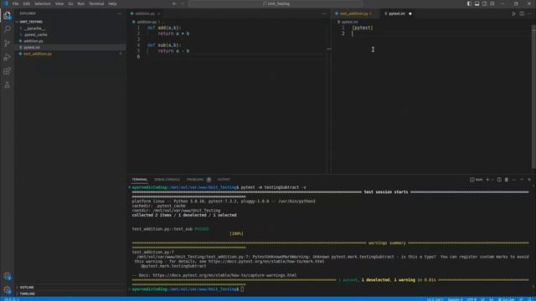Image resolution: width=536 pixels, height=301 pixels.
Task: Click the Run file play icon
Action: 513,13
